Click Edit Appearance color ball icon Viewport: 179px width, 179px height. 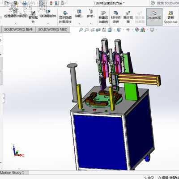(x=137, y=30)
